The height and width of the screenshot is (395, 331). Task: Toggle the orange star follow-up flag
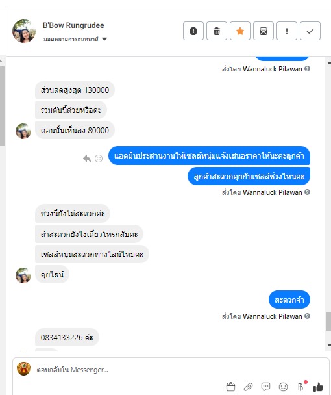pyautogui.click(x=240, y=31)
